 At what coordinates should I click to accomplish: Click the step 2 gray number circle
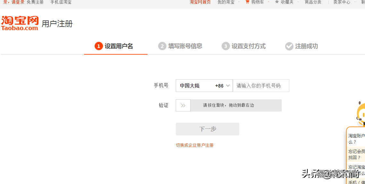click(x=162, y=46)
